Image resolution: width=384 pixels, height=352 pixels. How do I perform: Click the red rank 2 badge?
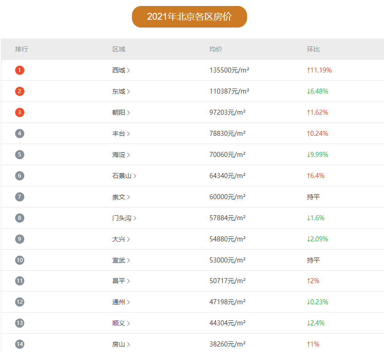coord(19,91)
